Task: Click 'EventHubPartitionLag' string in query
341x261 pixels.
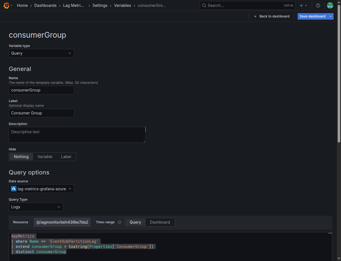Action: click(x=73, y=241)
